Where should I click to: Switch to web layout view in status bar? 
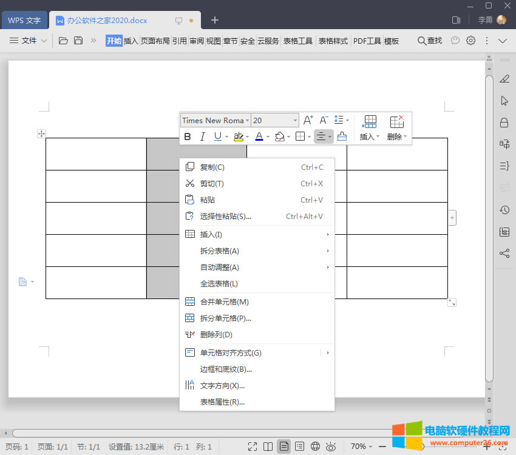coord(315,447)
